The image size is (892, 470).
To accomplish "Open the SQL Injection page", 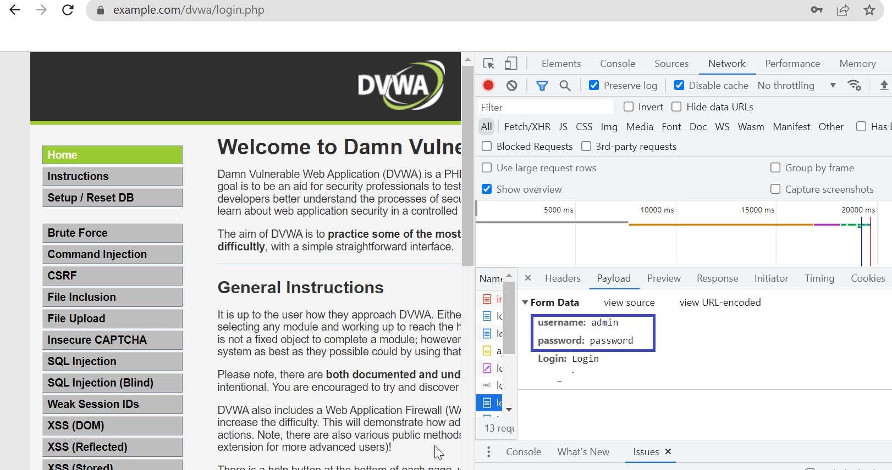I will pos(112,361).
